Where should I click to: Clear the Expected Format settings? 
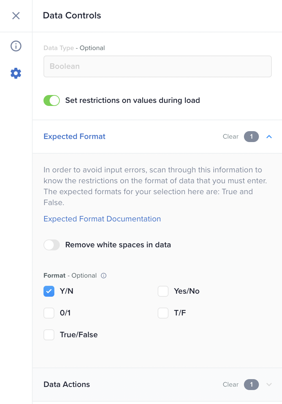tap(231, 137)
